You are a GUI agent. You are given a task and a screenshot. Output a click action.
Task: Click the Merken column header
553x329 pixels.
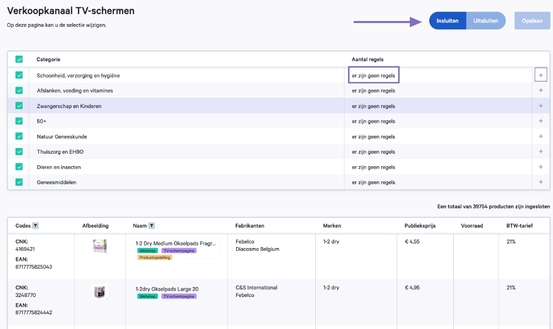[332, 226]
